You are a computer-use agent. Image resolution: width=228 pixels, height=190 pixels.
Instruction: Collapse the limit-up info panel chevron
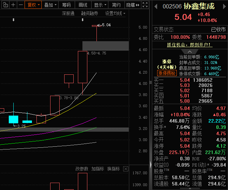190,52
